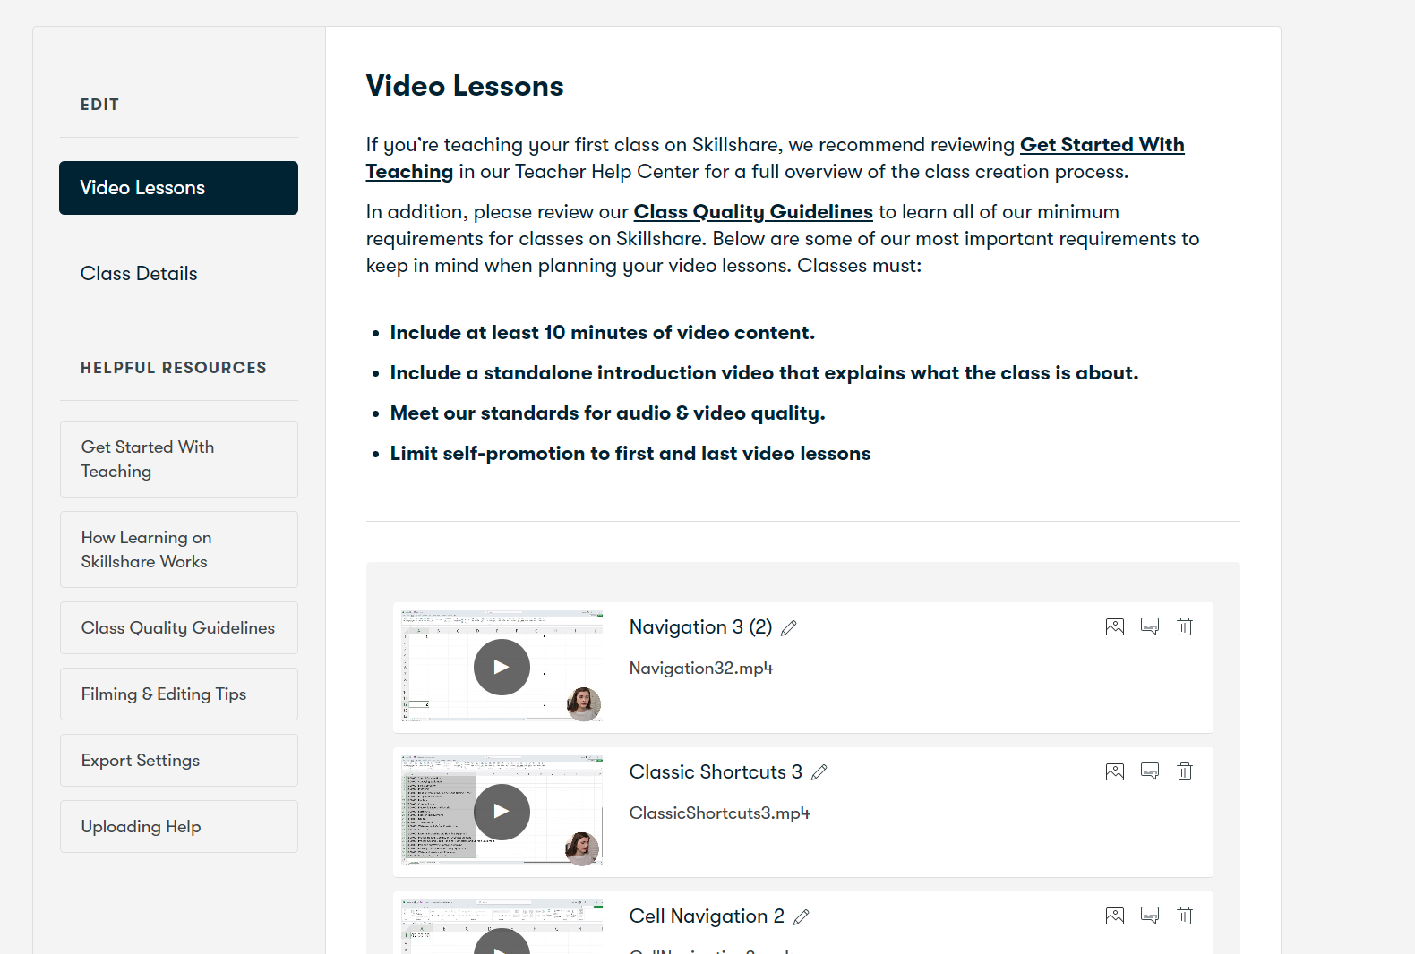Click the ClassicShortcuts3.mp4 file name
Image resolution: width=1415 pixels, height=954 pixels.
coord(719,813)
